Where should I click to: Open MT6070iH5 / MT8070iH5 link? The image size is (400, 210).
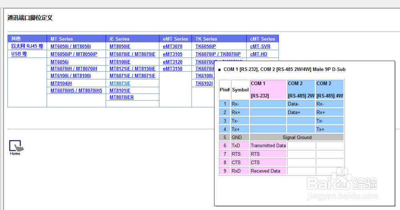click(x=76, y=90)
